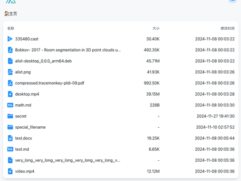Click the date 2024-11-08 00:03:28
The width and height of the screenshot is (241, 181).
(x=215, y=94)
